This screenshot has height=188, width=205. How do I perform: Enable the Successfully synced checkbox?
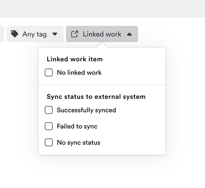(x=49, y=110)
